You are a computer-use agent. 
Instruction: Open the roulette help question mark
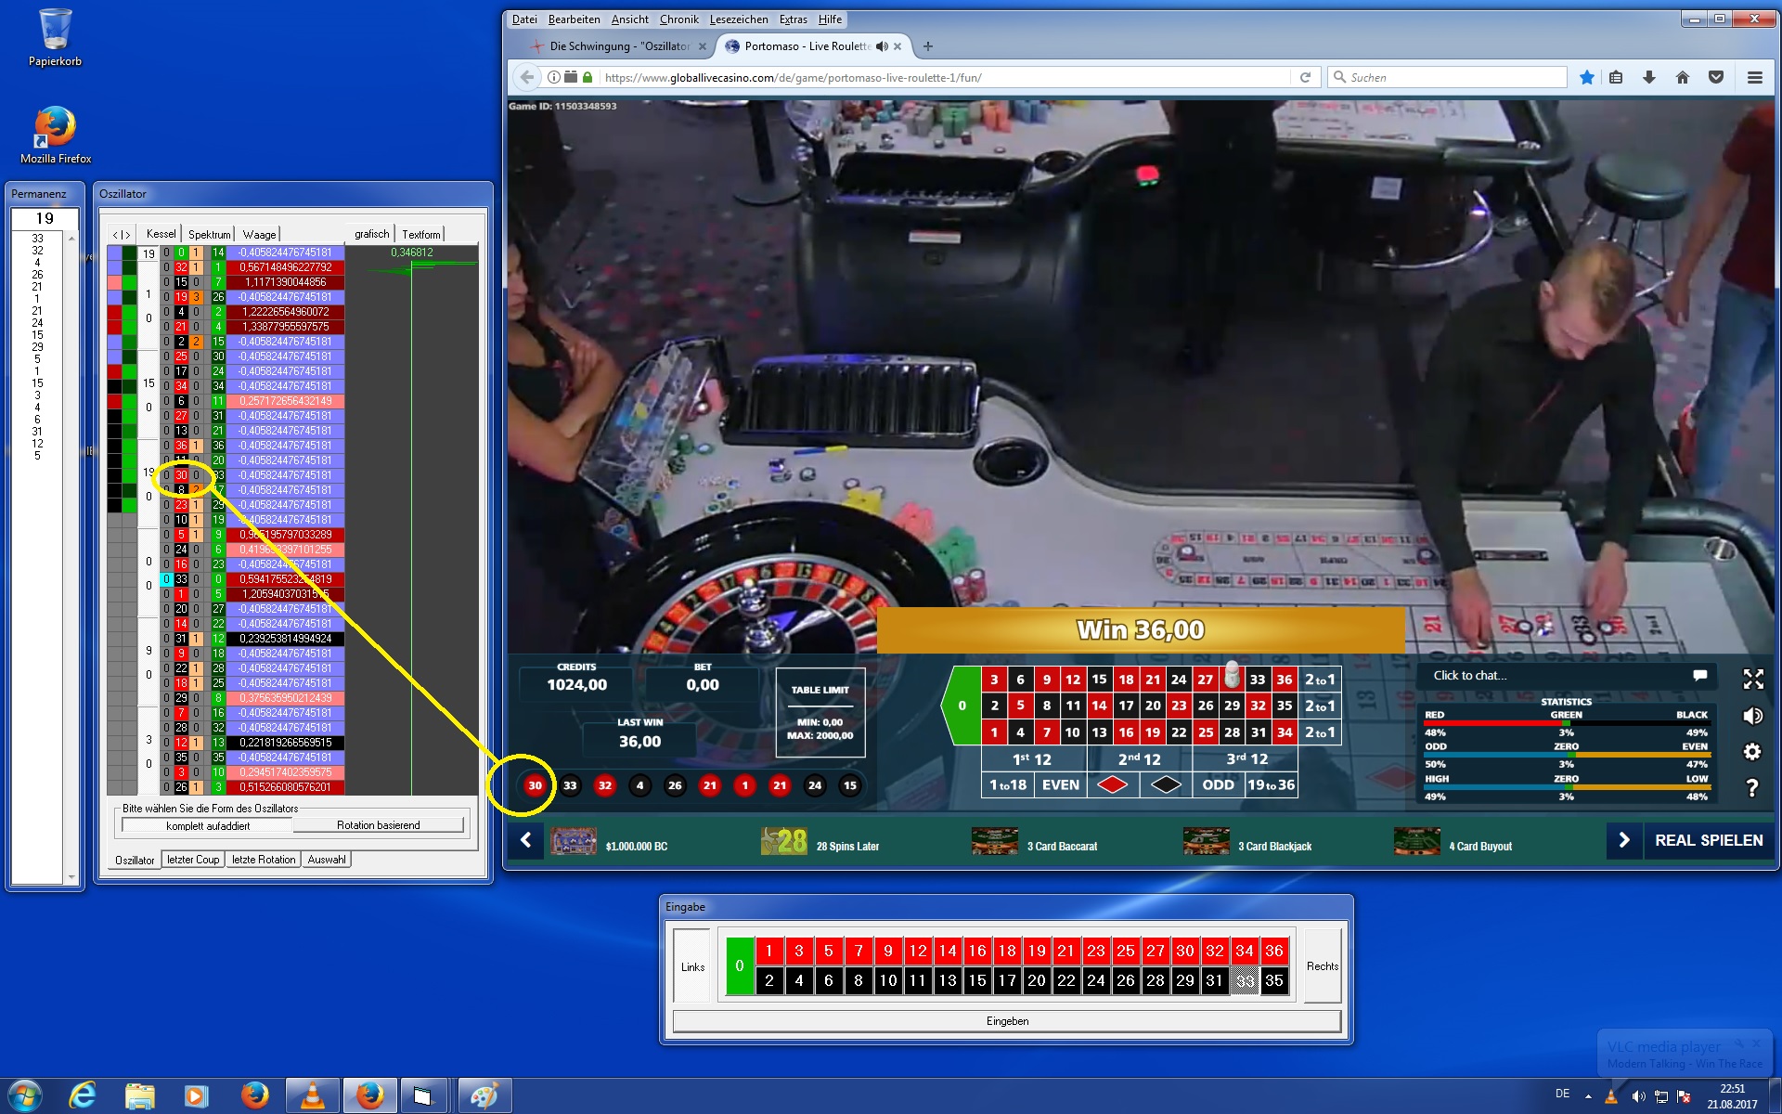coord(1753,787)
